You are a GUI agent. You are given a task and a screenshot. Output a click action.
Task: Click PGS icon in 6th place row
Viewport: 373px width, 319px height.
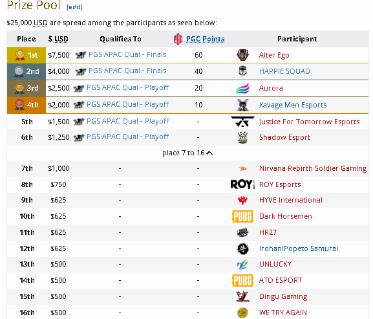tap(79, 137)
